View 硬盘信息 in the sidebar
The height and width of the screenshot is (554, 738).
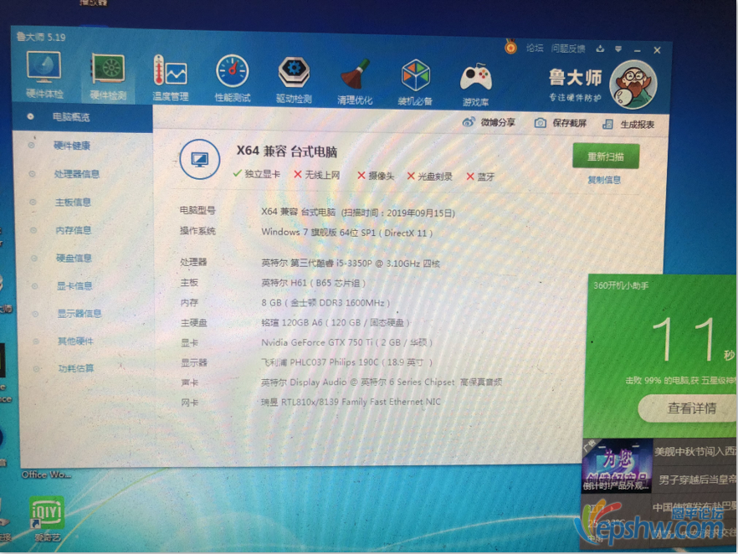point(74,258)
